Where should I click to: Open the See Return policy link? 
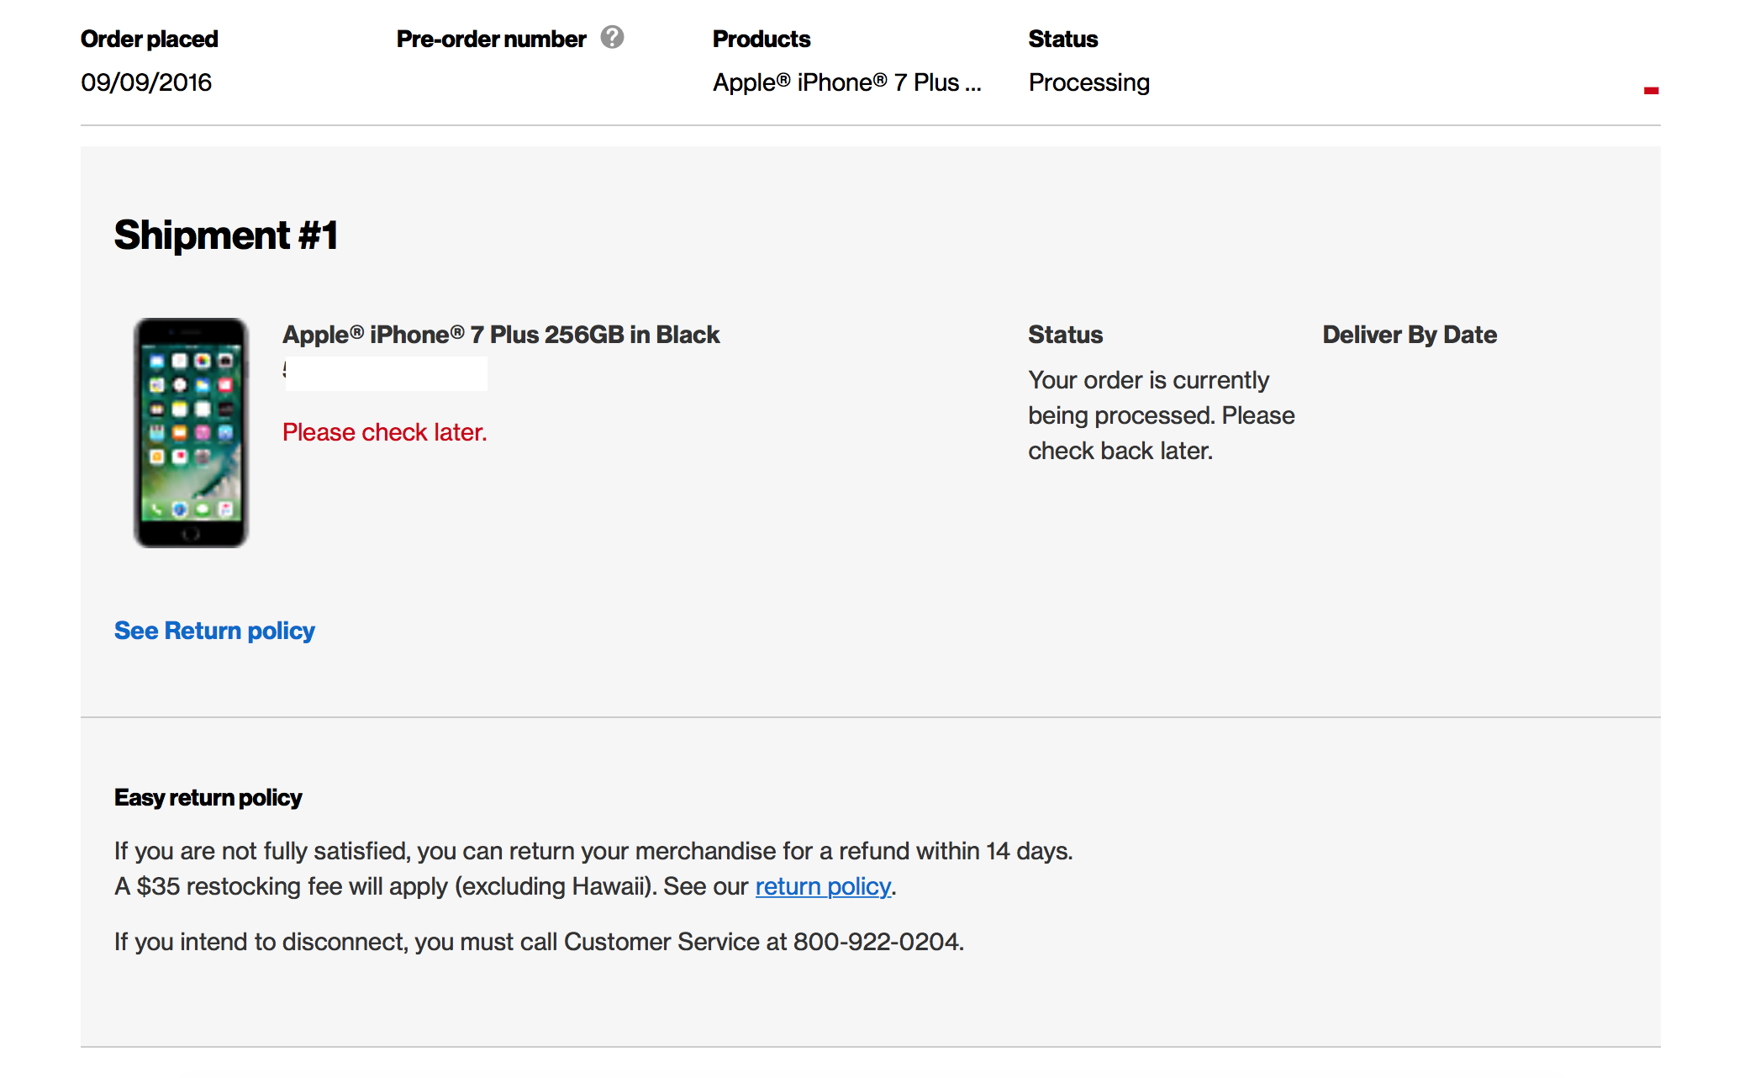coord(214,631)
